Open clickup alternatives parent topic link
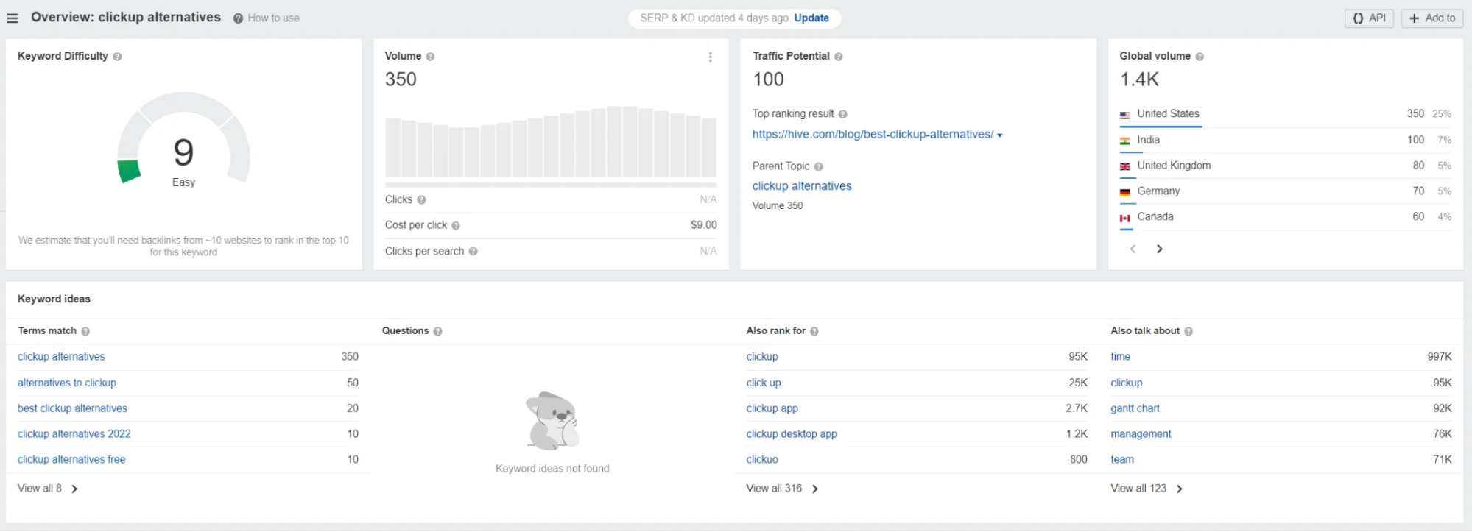Image resolution: width=1472 pixels, height=532 pixels. tap(802, 186)
